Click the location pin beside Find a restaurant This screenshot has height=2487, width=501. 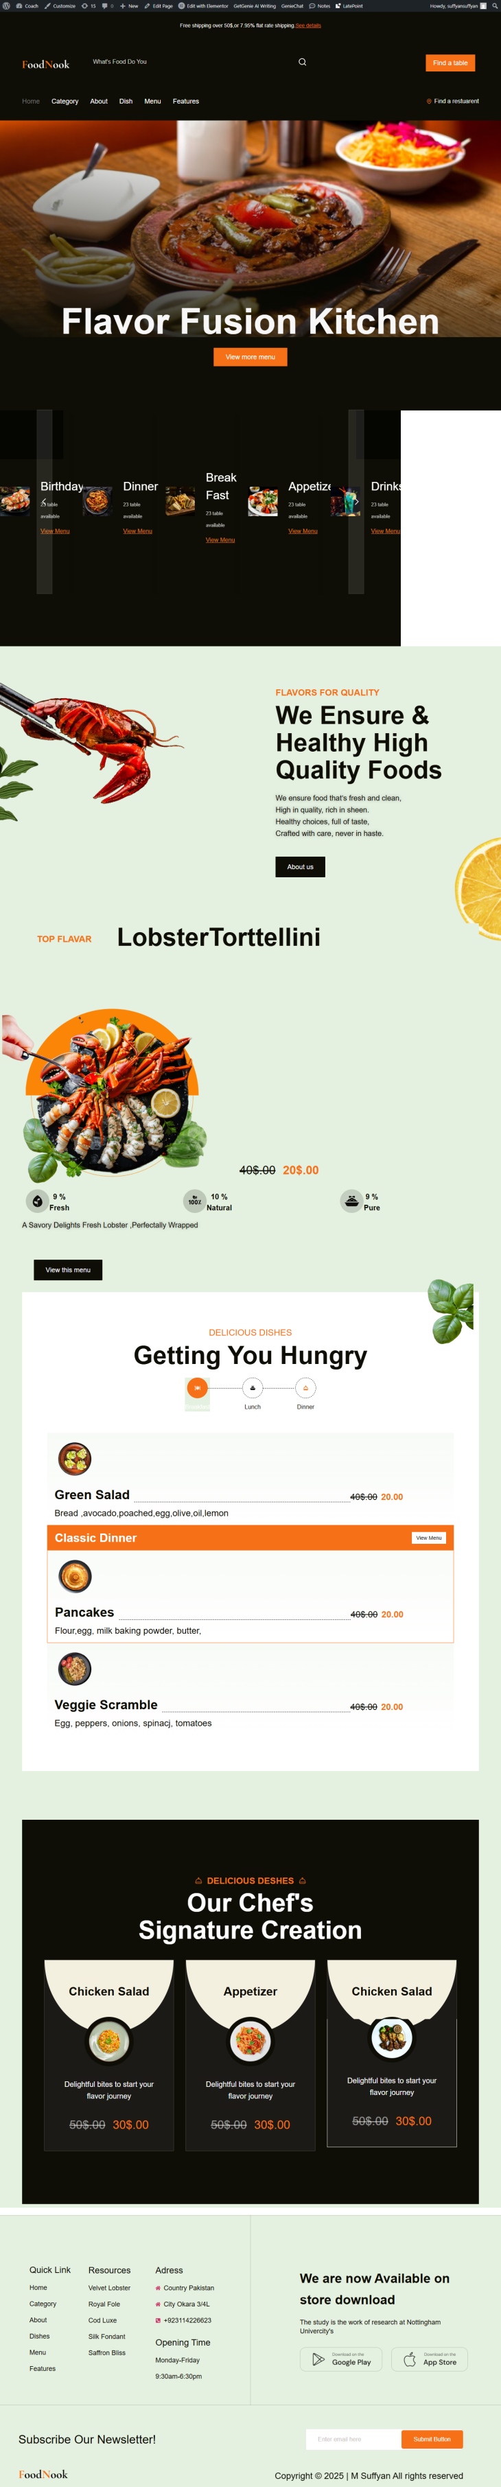tap(429, 102)
